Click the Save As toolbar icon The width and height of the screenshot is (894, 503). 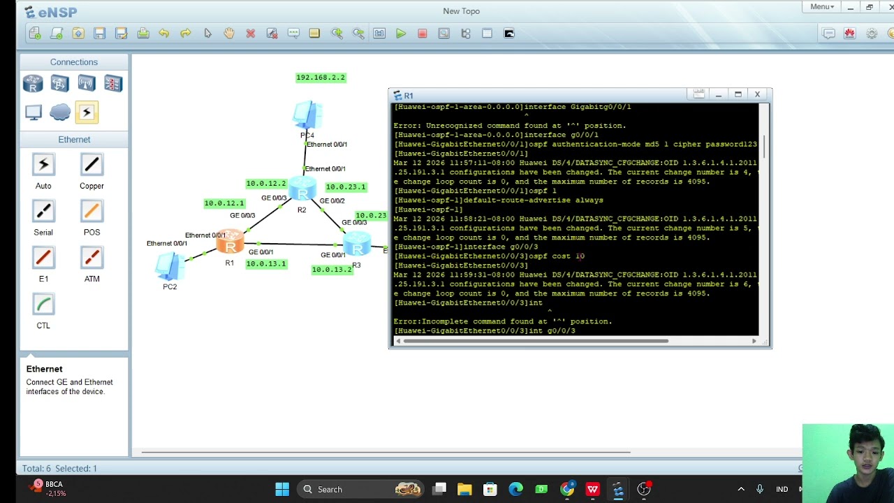point(121,33)
